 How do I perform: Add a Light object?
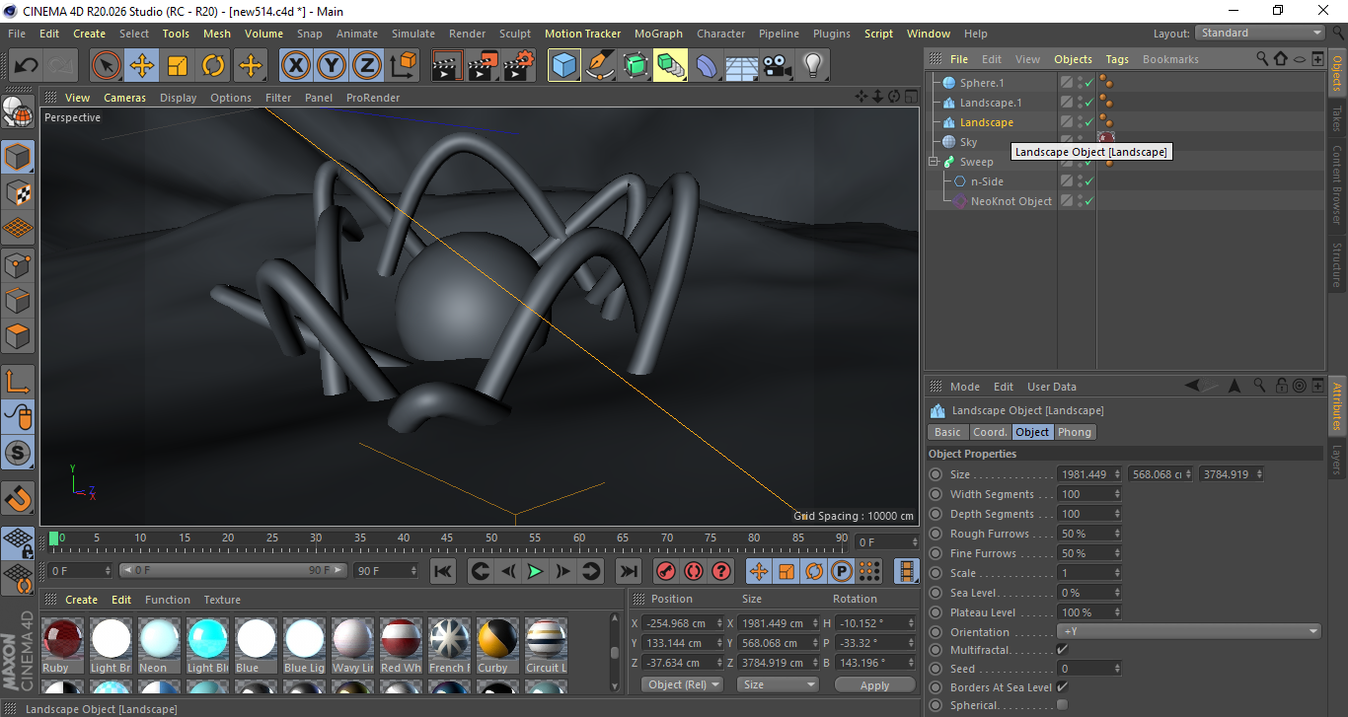813,66
